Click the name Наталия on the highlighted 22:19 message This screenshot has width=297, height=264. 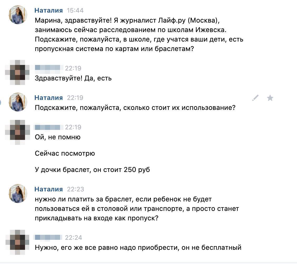49,98
